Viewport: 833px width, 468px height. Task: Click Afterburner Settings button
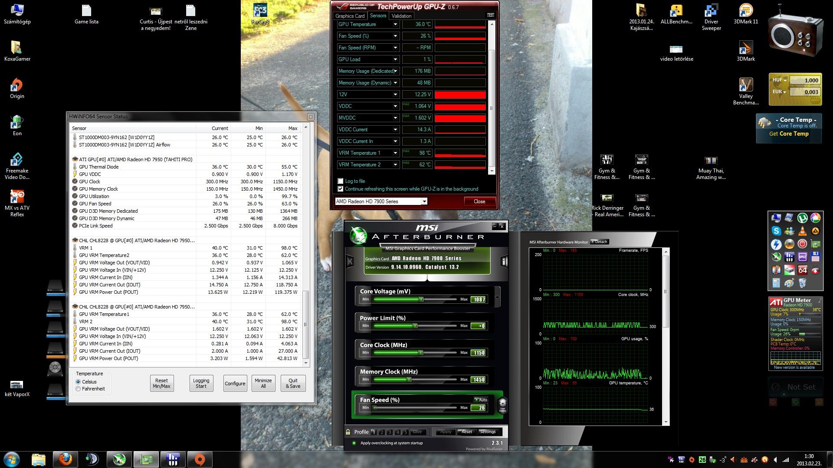point(487,432)
